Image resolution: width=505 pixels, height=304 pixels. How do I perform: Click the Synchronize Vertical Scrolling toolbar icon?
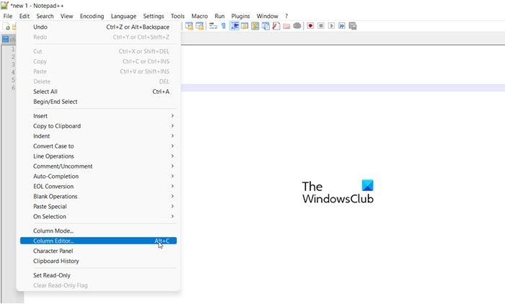189,26
